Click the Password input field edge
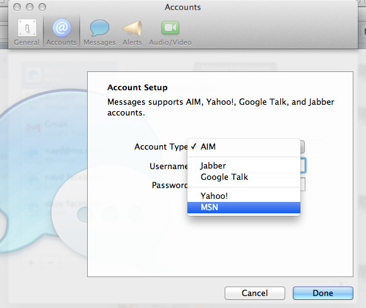Screen dimensions: 366x308 point(303,184)
